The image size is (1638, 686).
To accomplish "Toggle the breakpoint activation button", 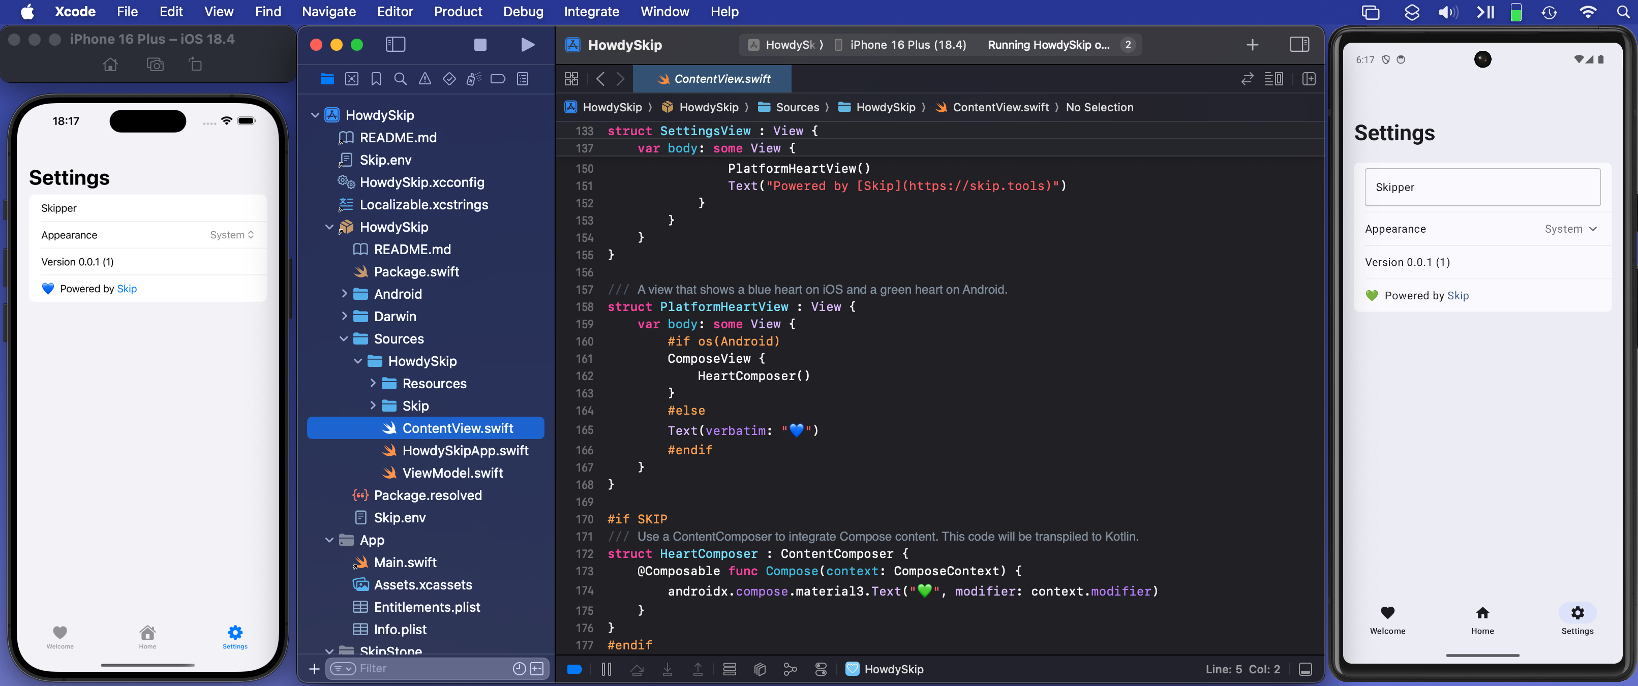I will pos(574,669).
